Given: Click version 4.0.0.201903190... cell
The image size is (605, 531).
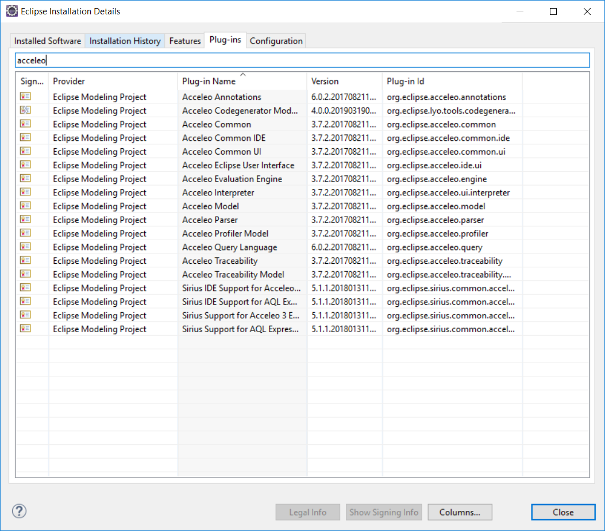Looking at the screenshot, I should tap(344, 110).
